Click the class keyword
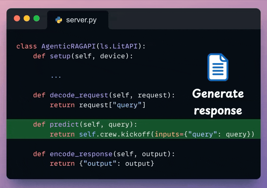 27,46
